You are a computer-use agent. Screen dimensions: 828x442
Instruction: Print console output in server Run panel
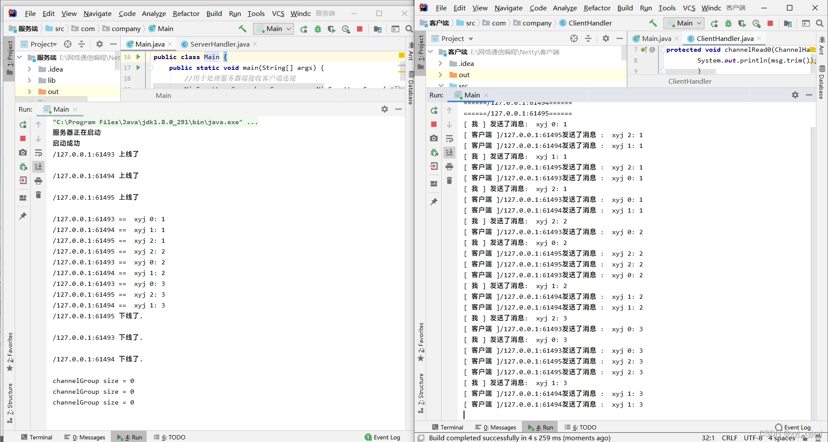click(38, 181)
